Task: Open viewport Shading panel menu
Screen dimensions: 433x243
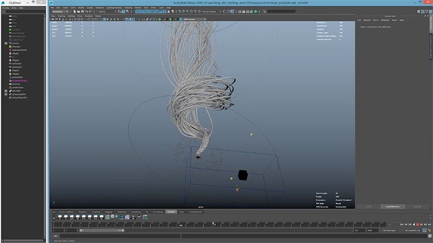Action: point(61,16)
